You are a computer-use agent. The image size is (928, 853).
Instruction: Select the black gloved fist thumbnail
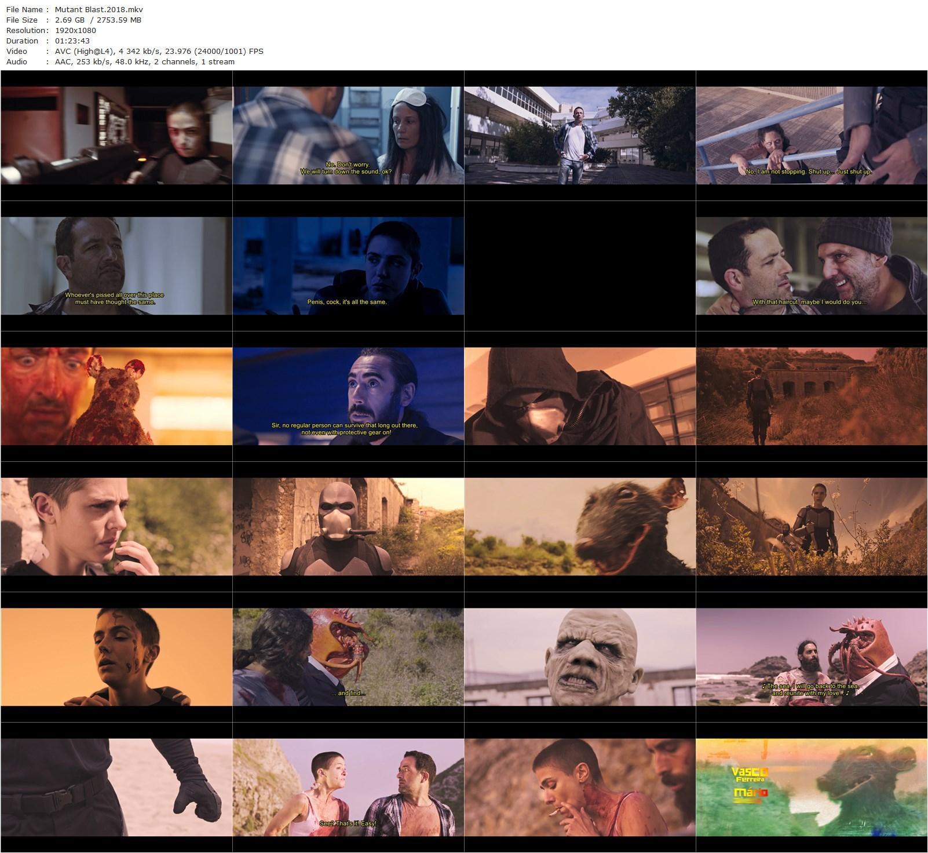tap(116, 788)
